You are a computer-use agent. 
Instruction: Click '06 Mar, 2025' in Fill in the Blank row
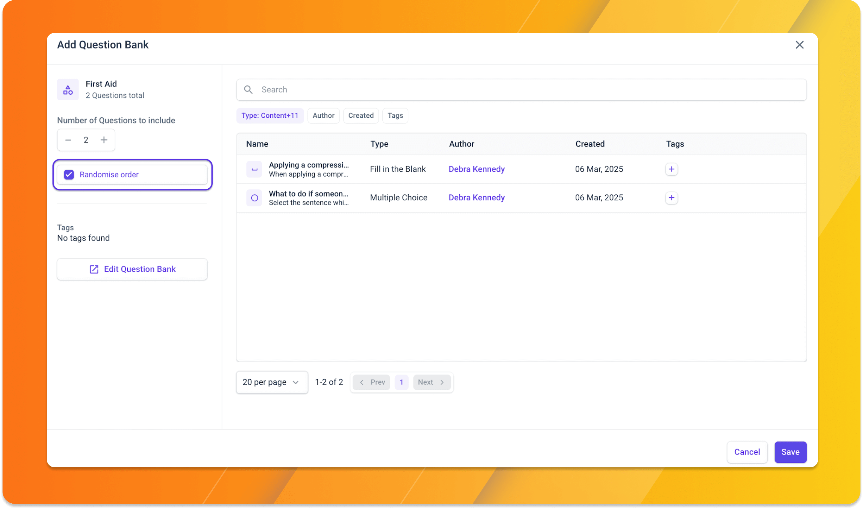click(x=599, y=169)
